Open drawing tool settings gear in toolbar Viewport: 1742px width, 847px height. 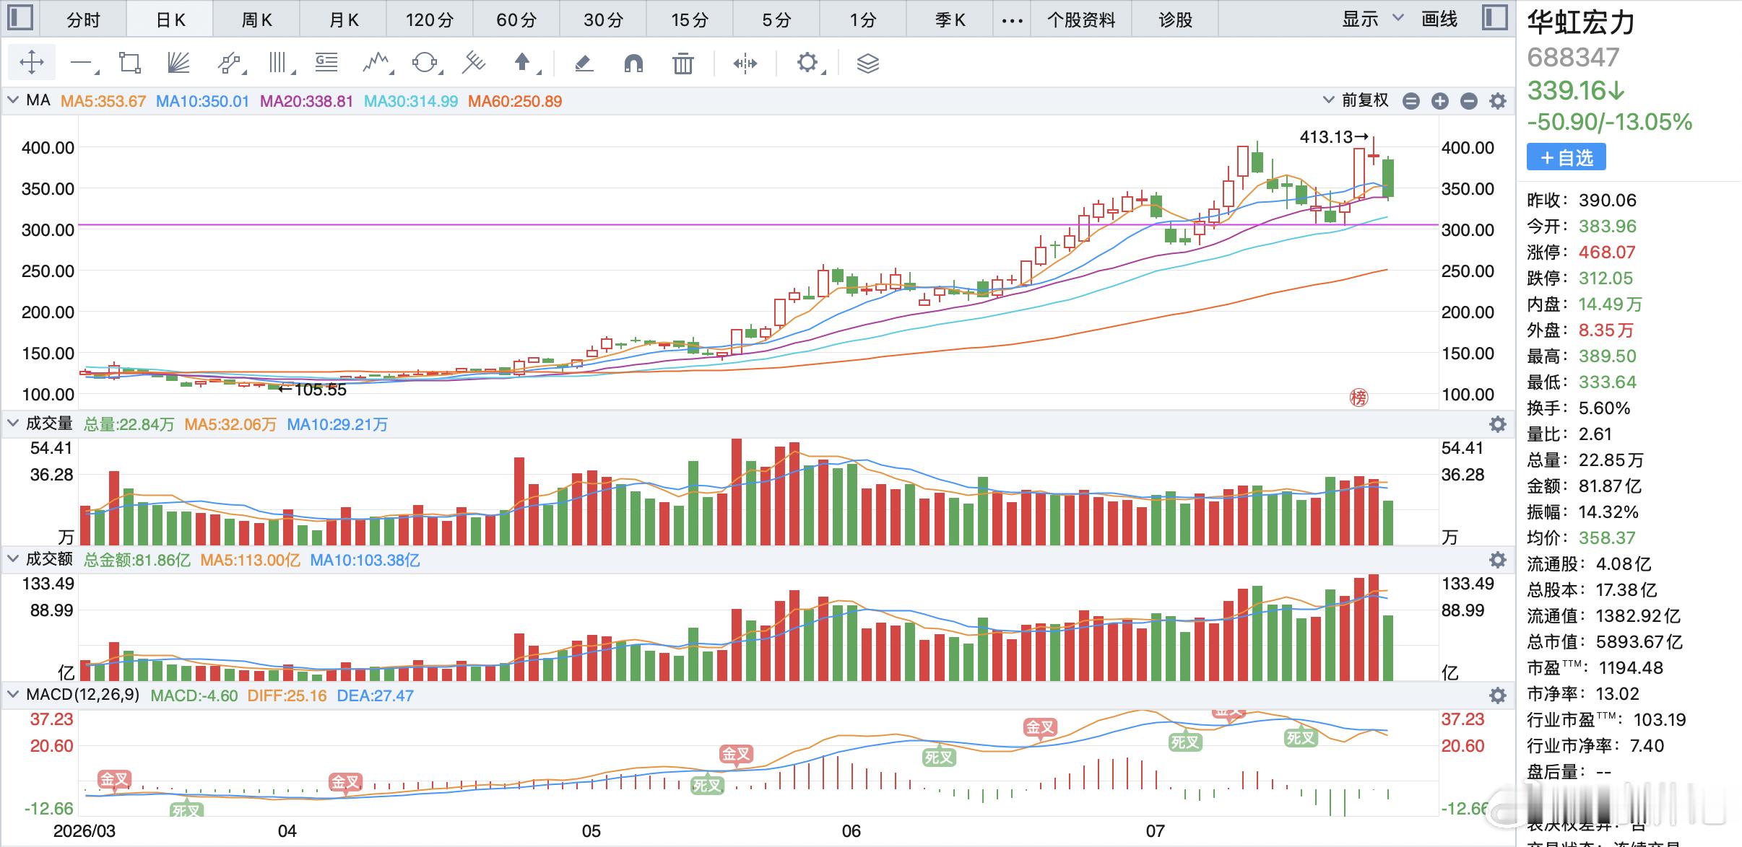(808, 63)
